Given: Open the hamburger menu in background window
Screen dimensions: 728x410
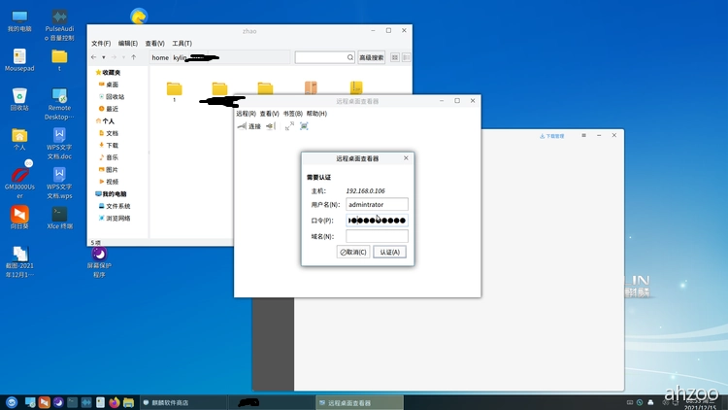Looking at the screenshot, I should pos(583,135).
